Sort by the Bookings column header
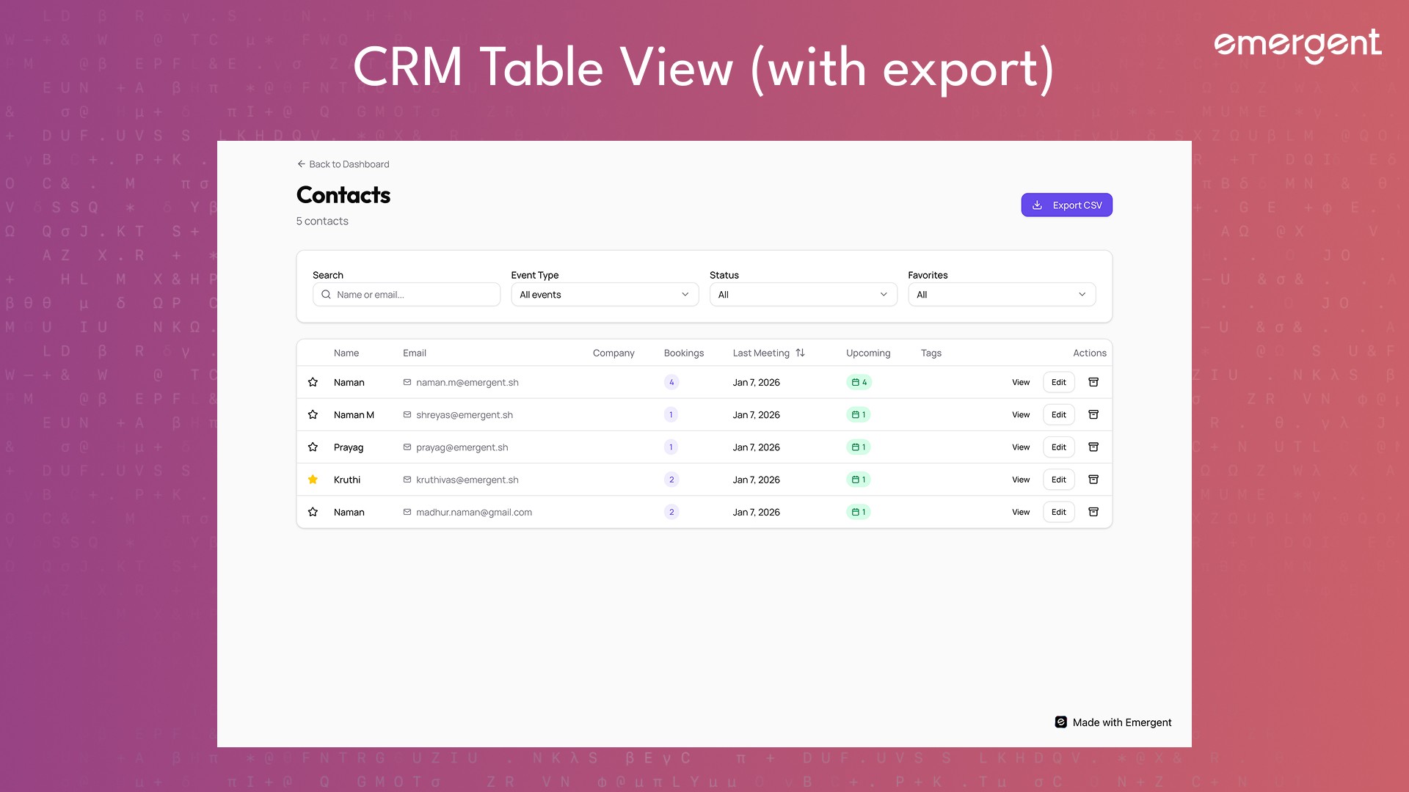The image size is (1409, 792). click(x=683, y=353)
